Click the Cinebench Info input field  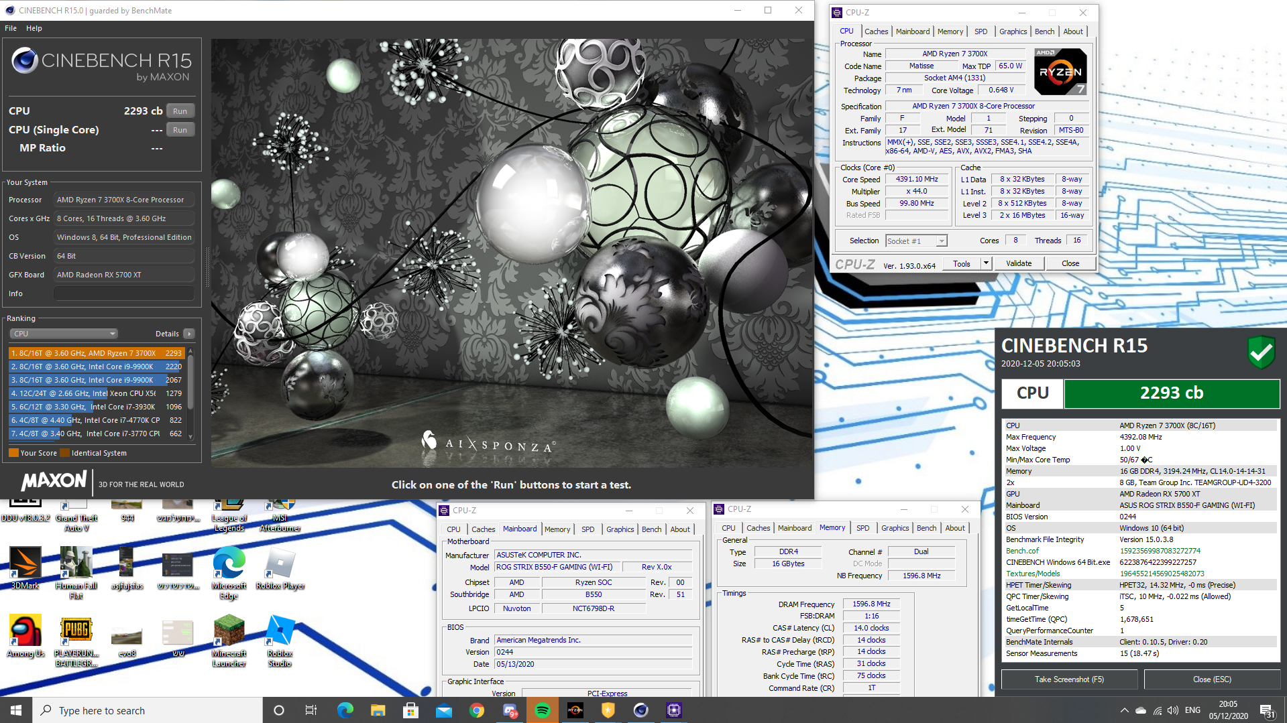(x=124, y=293)
